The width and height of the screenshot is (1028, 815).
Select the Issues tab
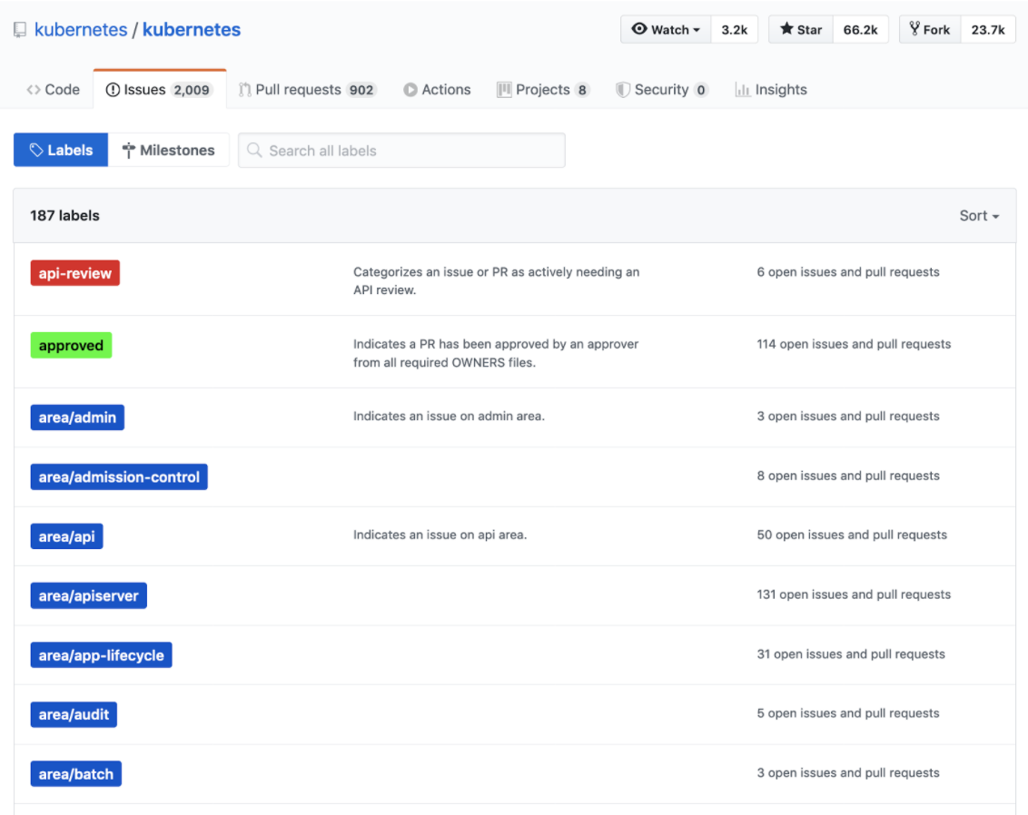coord(159,90)
